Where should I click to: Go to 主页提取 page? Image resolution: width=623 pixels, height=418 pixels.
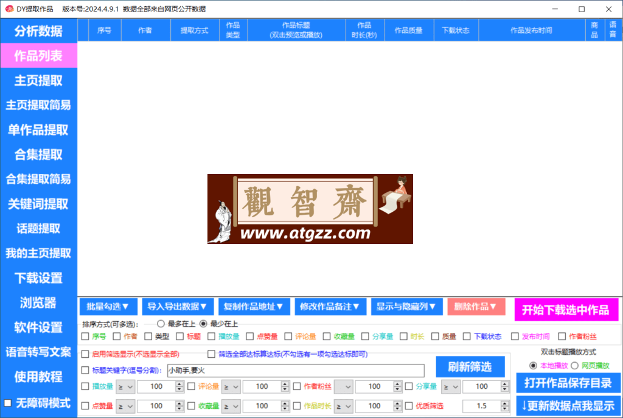(x=38, y=81)
